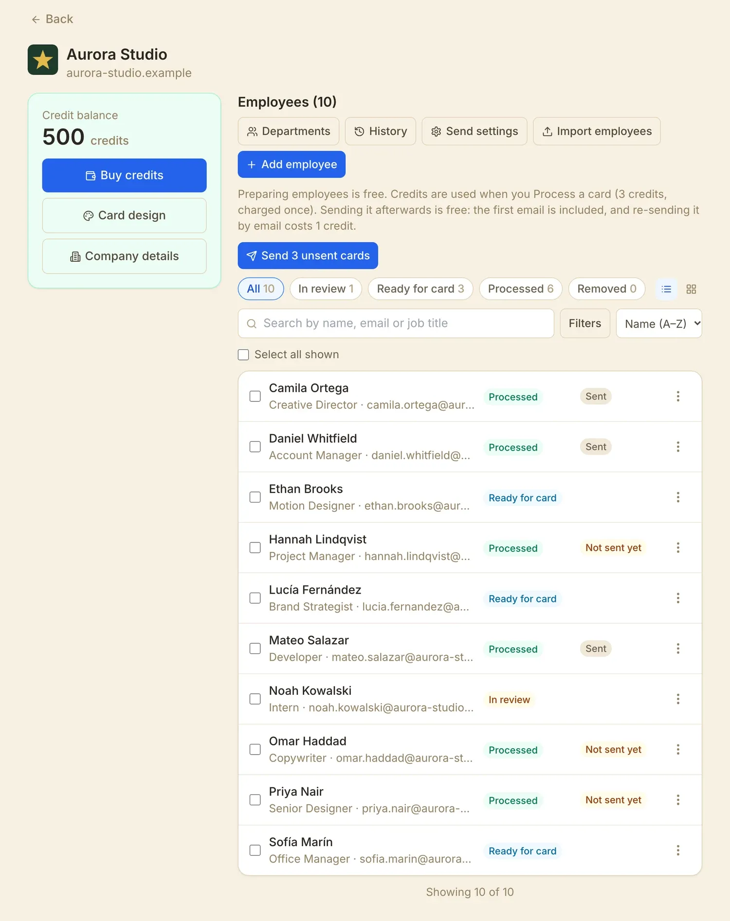
Task: Click Hannah Lindqvist's Not sent yet badge
Action: point(613,548)
